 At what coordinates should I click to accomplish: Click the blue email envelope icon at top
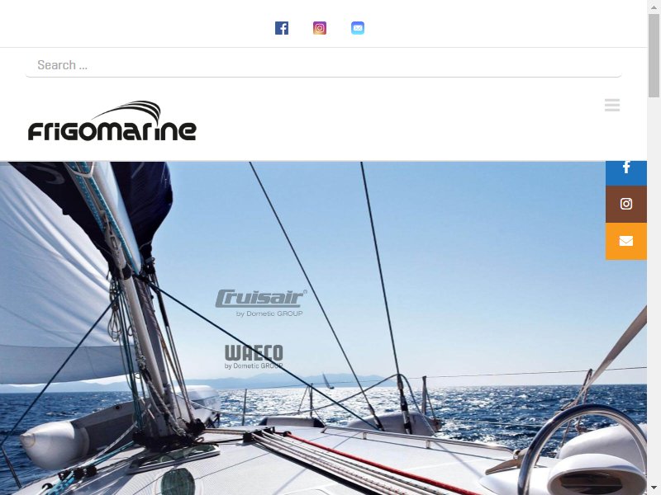click(358, 28)
